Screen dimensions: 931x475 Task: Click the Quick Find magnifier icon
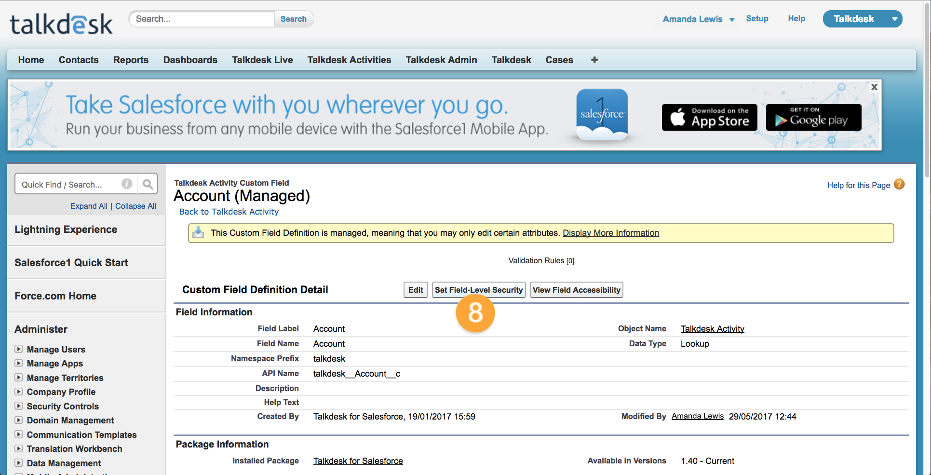tap(148, 184)
